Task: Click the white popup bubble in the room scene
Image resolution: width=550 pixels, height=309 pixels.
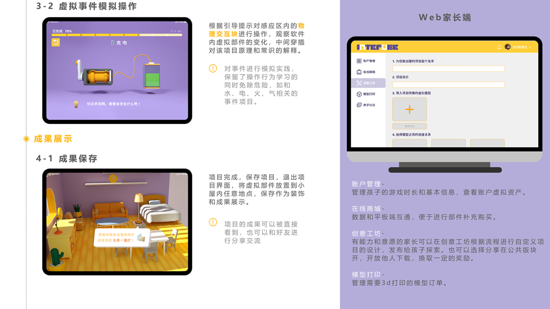Action: click(121, 238)
